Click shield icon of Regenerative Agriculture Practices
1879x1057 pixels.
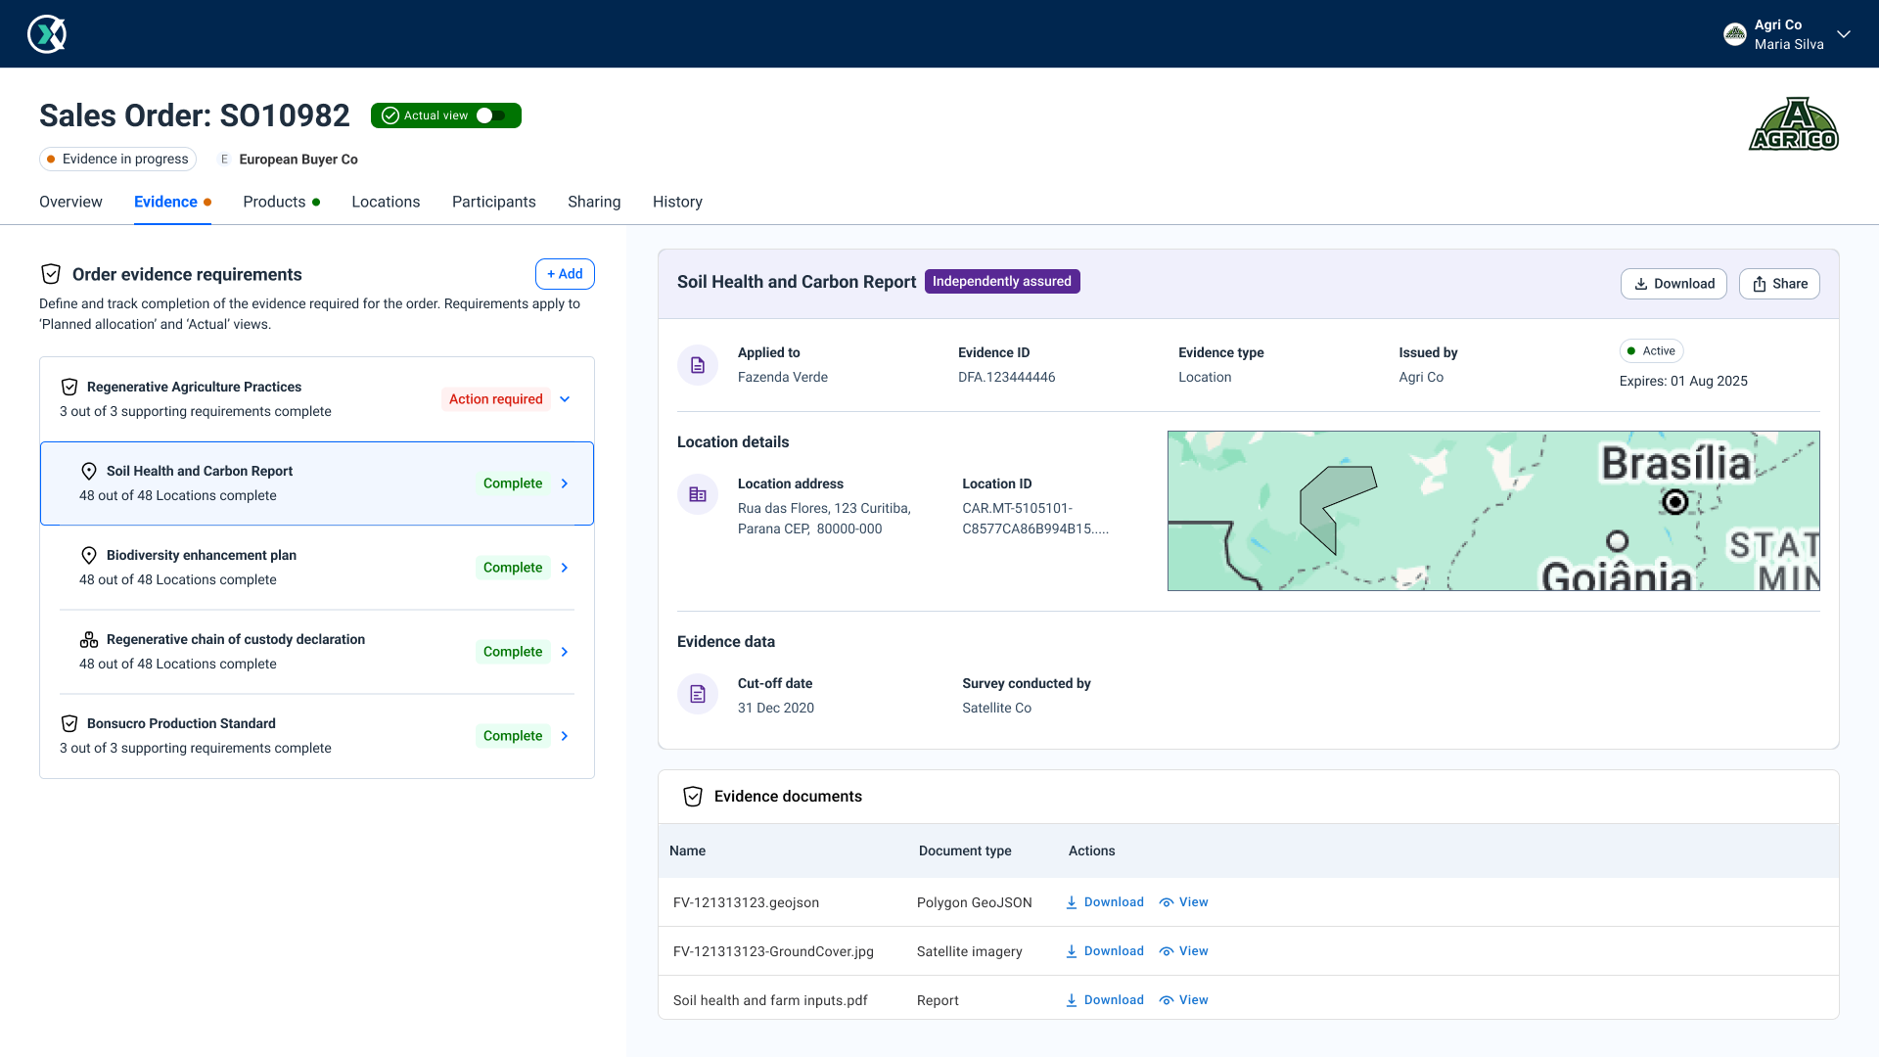69,387
